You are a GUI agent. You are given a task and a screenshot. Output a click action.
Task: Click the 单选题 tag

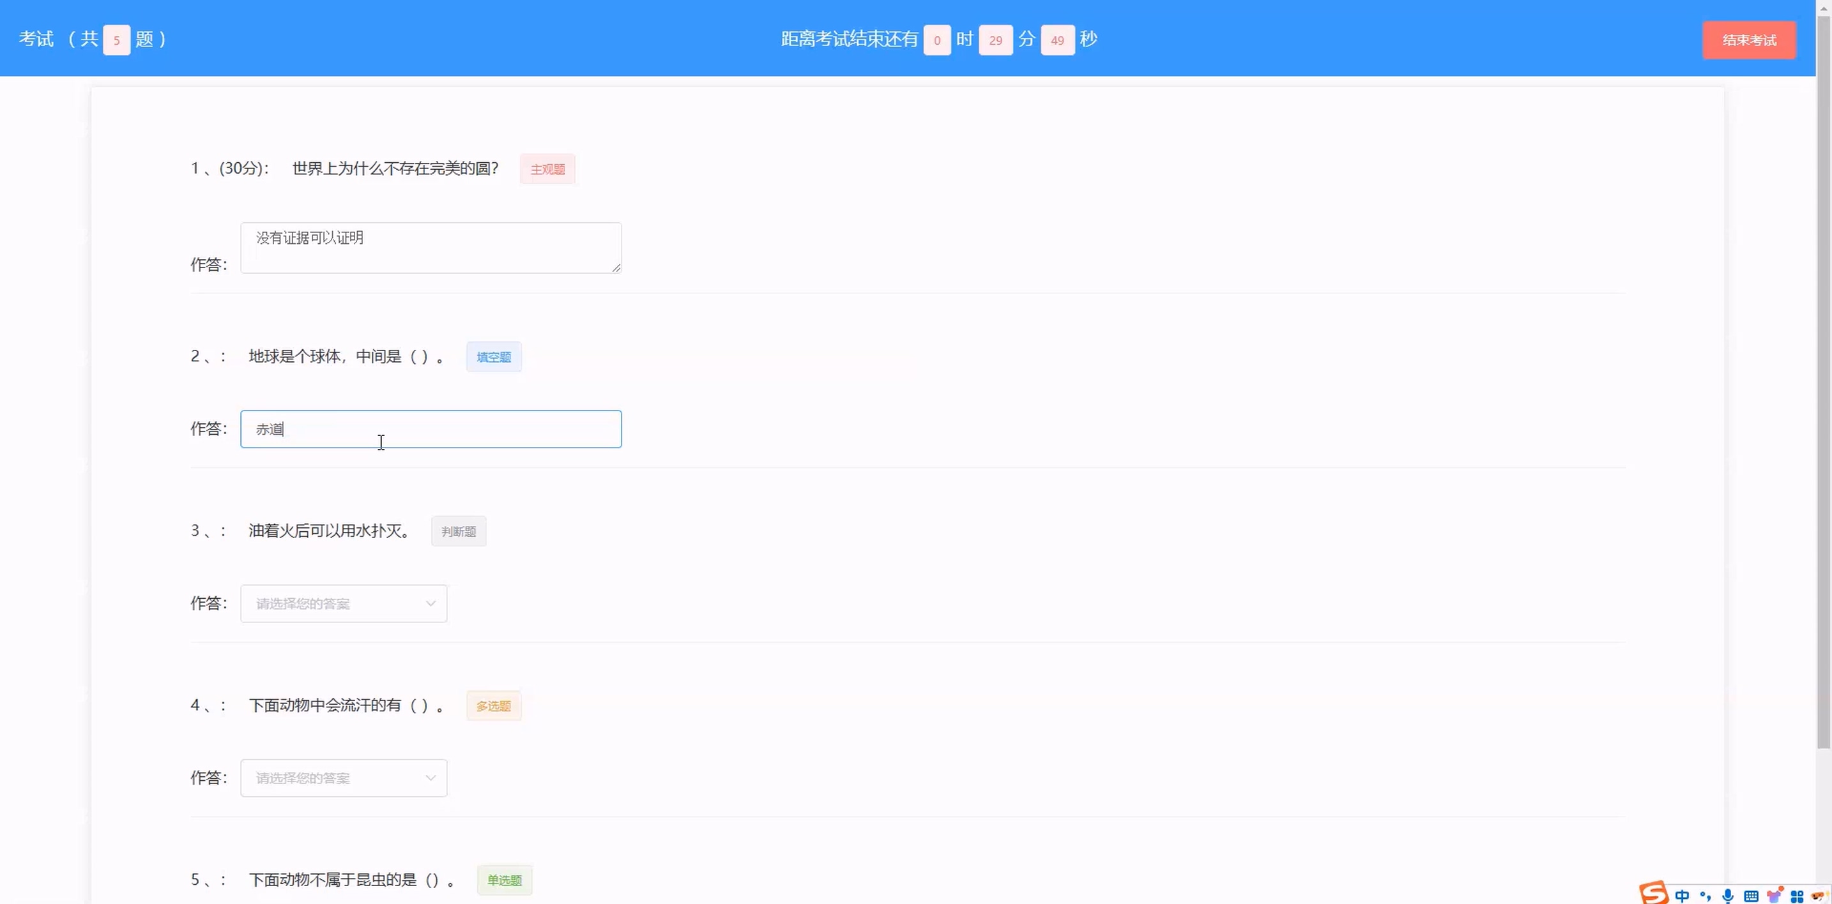click(504, 880)
